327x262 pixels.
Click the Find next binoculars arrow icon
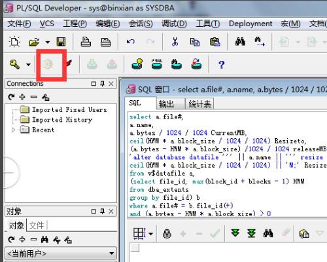coord(260,41)
